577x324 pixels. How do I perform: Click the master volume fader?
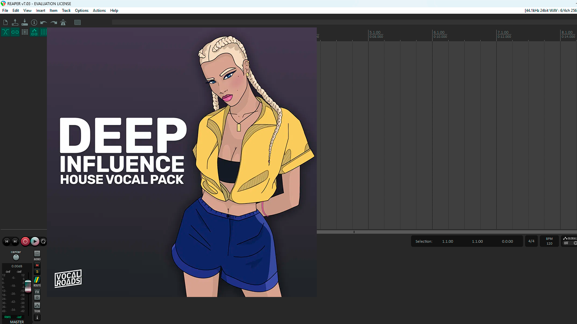[28, 286]
